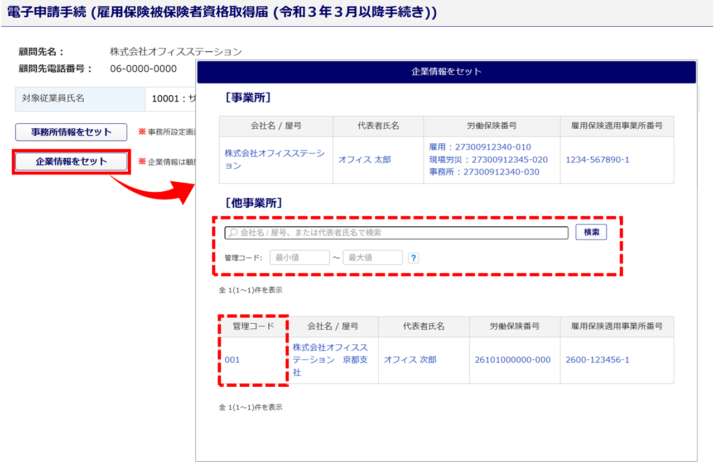Screen dimensions: 714x462
Task: Click 事務所：27300912340-030 number
Action: 484,172
